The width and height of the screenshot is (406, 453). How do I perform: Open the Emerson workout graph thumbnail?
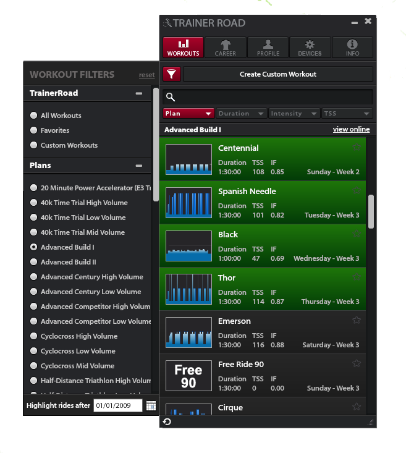(x=188, y=332)
